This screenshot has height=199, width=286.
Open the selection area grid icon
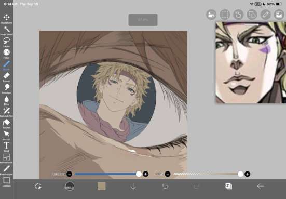[x=225, y=15]
